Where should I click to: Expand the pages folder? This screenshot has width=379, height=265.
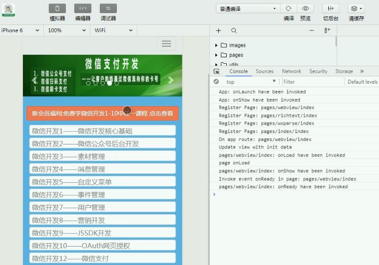coord(216,55)
